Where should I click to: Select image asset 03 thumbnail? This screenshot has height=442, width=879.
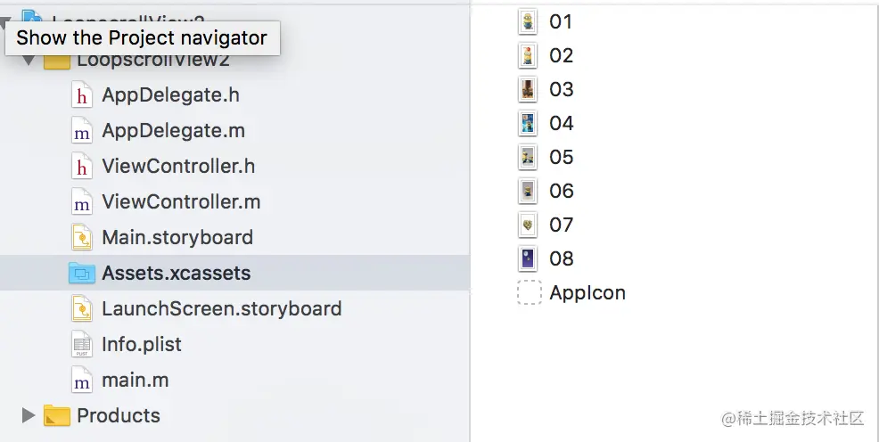click(529, 89)
